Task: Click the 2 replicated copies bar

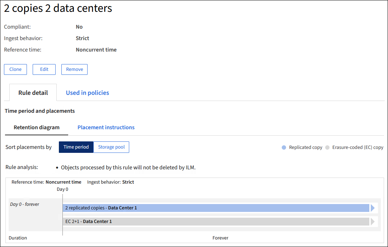Action: [215, 208]
